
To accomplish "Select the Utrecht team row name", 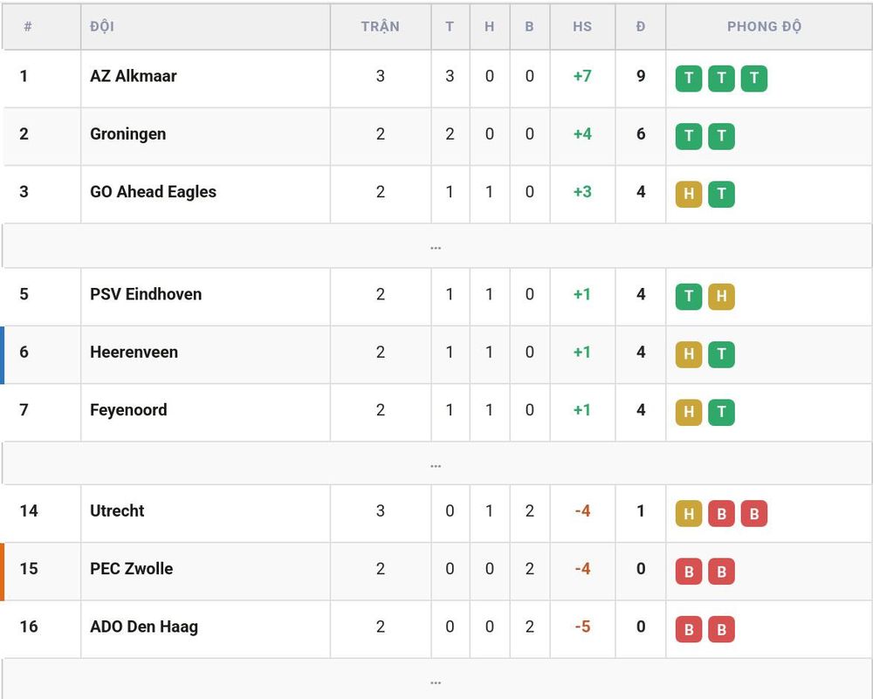I will [117, 511].
